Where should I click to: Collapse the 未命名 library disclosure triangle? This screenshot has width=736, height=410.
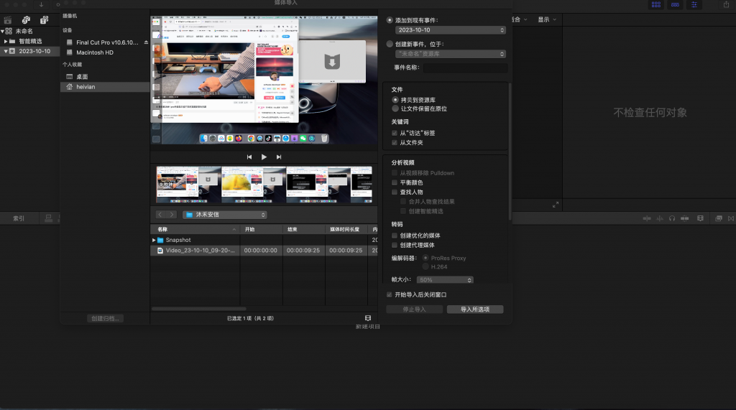[2, 31]
